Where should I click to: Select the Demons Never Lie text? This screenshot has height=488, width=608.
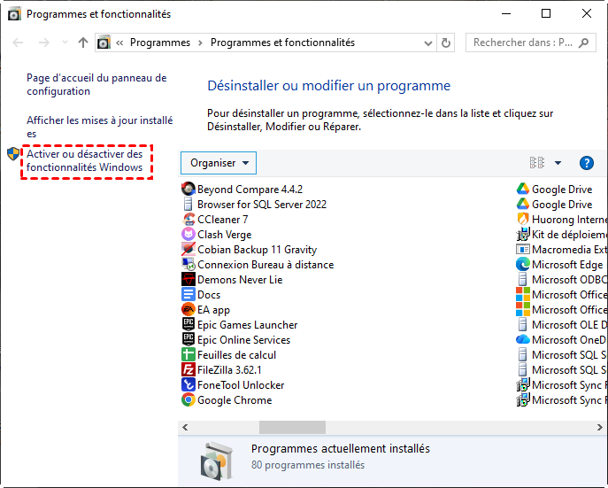(240, 280)
